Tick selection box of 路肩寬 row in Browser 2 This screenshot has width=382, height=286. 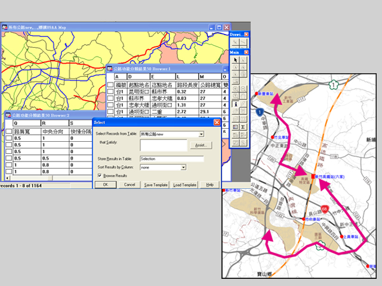[9, 131]
